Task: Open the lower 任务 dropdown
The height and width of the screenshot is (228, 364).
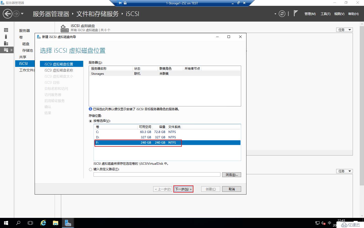Action: [344, 171]
